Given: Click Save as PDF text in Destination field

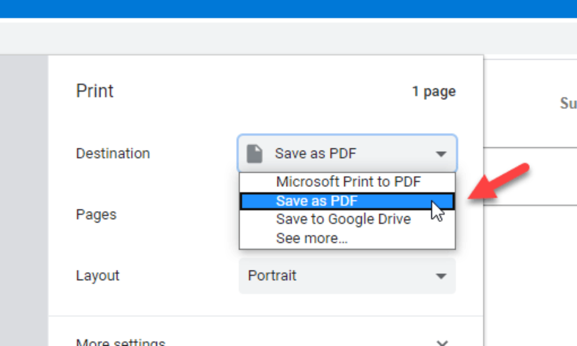Looking at the screenshot, I should [x=315, y=154].
